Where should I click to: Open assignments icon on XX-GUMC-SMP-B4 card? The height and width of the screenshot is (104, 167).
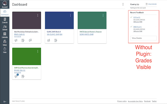click(56, 40)
